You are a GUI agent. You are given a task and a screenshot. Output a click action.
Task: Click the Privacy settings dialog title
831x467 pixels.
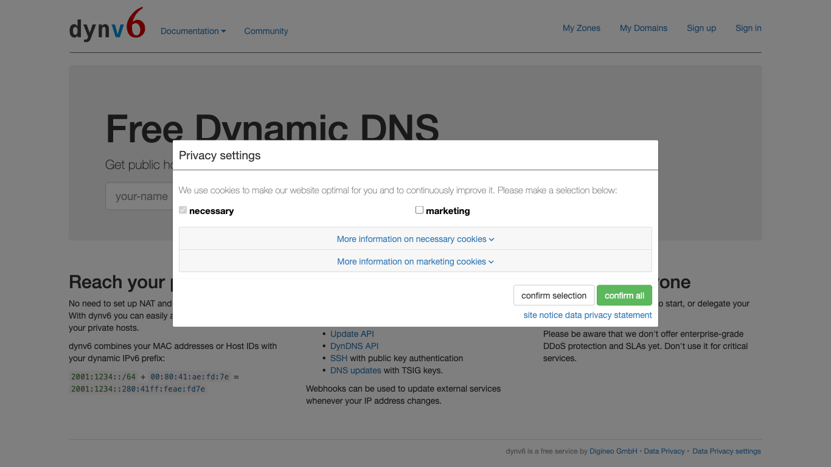[220, 156]
